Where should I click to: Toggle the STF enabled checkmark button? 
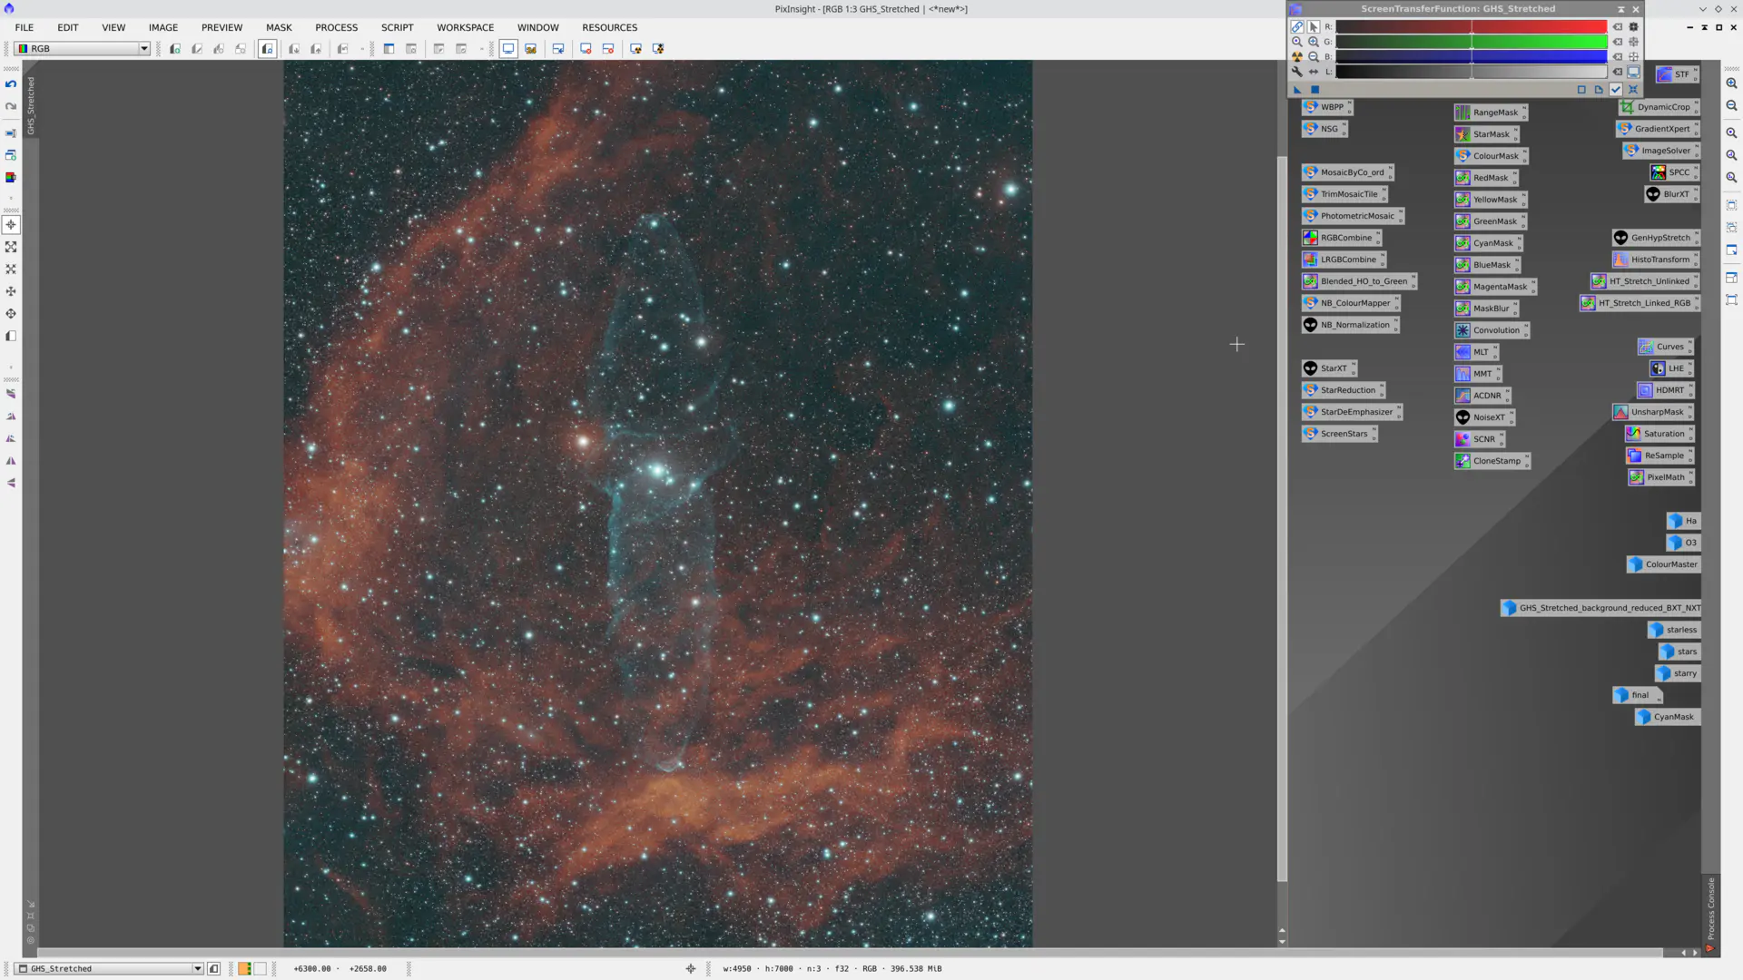1616,90
